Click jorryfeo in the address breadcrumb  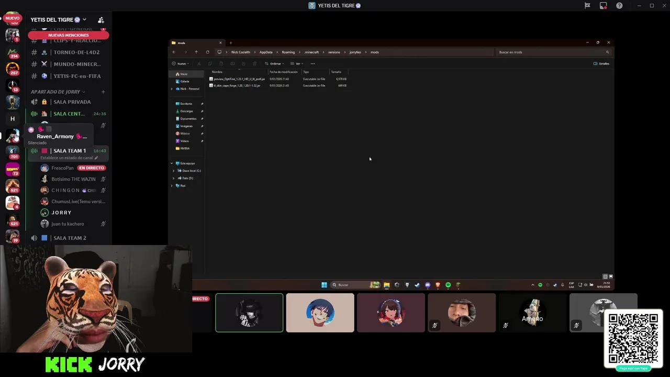tap(355, 52)
